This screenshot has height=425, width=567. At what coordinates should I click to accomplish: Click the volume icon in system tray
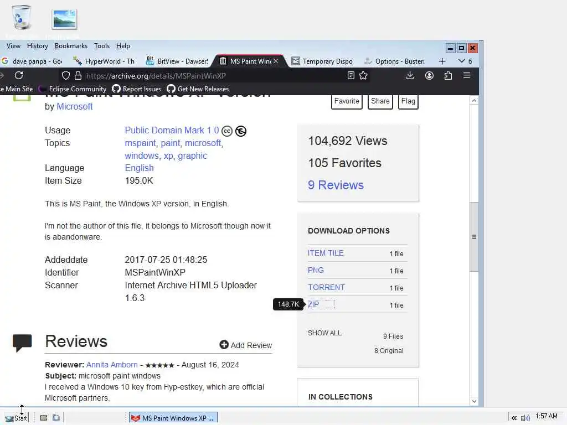tap(525, 418)
